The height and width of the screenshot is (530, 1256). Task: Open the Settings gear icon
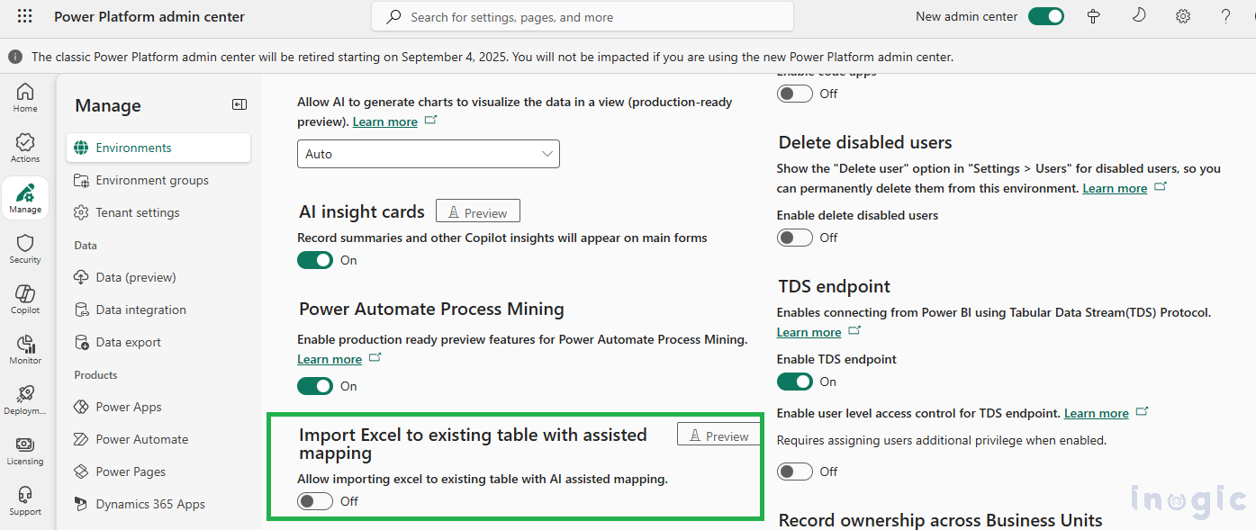click(x=1183, y=16)
